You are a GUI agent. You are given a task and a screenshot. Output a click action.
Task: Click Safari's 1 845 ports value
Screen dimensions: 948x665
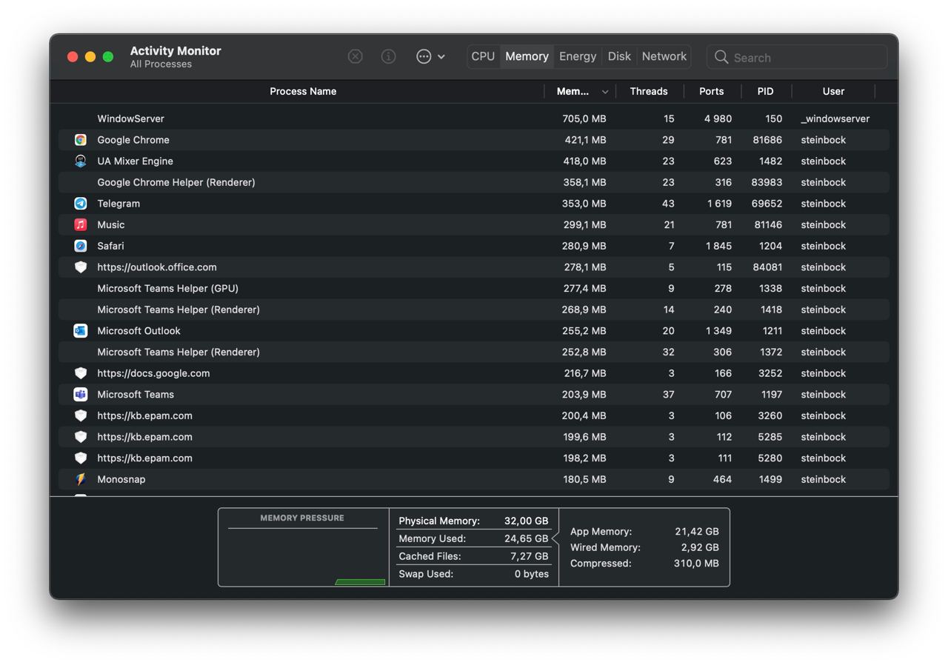coord(718,246)
